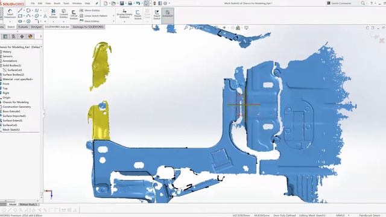
Task: Open the DisplayManager color sphere tab
Action: coord(30,36)
